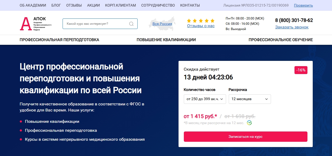Click the -16% discount badge
332x156 pixels.
[x=301, y=70]
